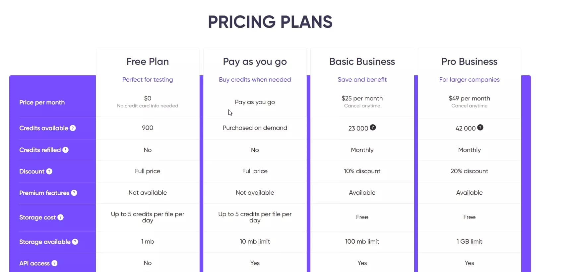Select the 20% discount cell
Screen dimensions: 568x272
[x=469, y=171]
